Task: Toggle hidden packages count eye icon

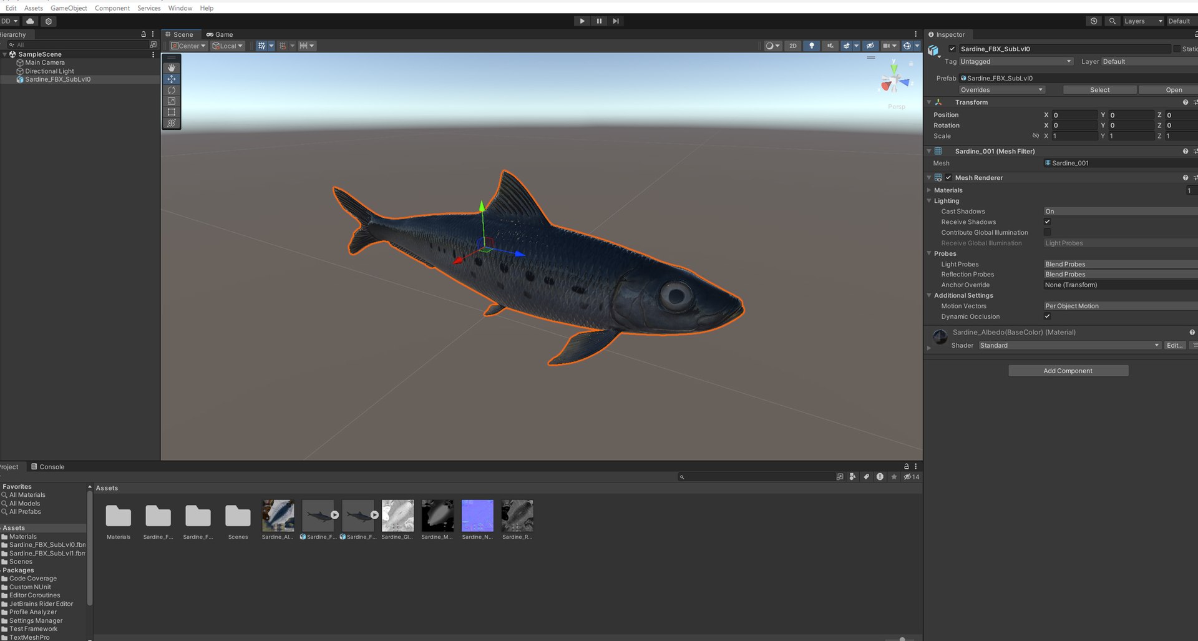Action: click(912, 477)
